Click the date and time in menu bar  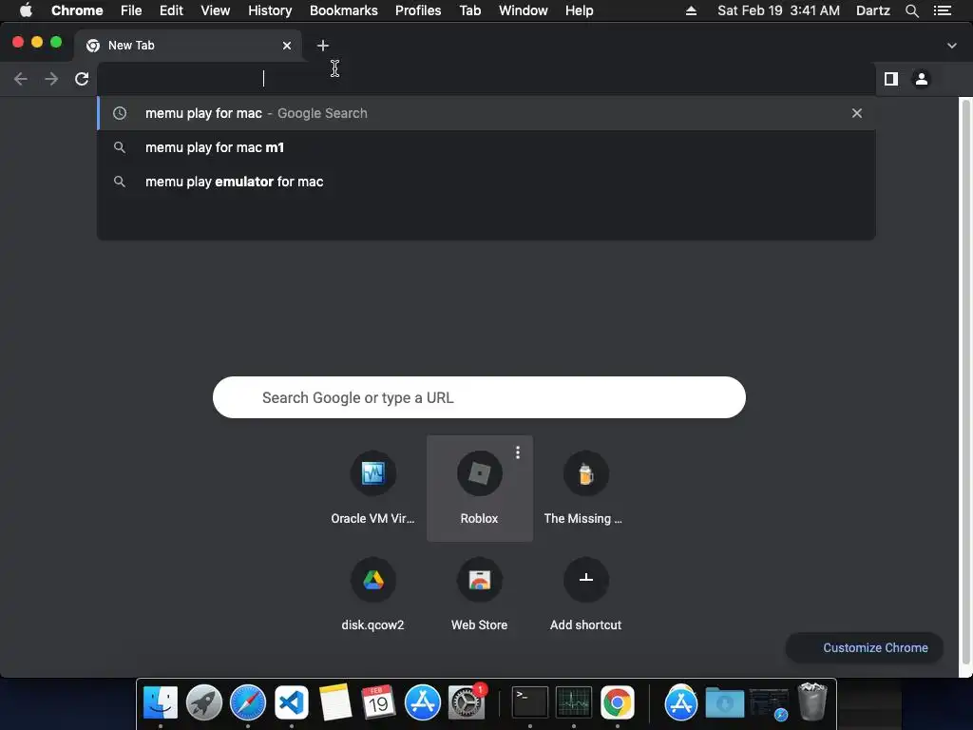tap(779, 10)
